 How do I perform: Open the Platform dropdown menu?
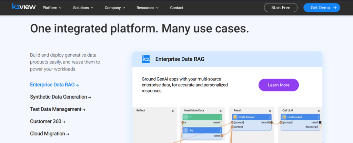[x=52, y=8]
